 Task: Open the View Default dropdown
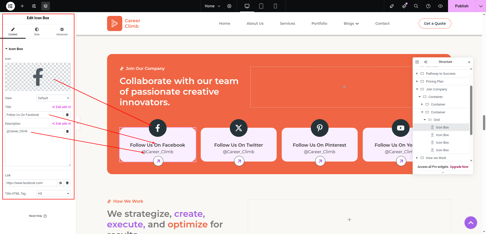click(x=54, y=98)
